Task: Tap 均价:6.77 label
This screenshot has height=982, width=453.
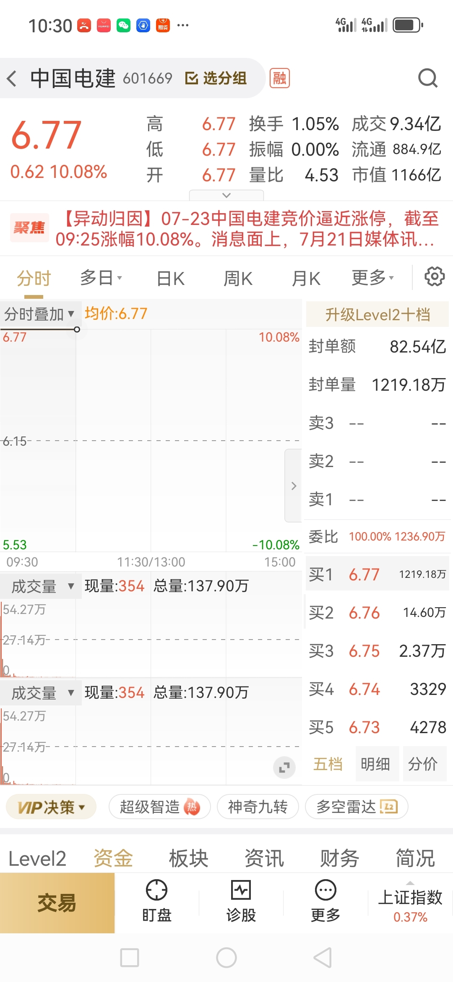Action: (x=116, y=313)
